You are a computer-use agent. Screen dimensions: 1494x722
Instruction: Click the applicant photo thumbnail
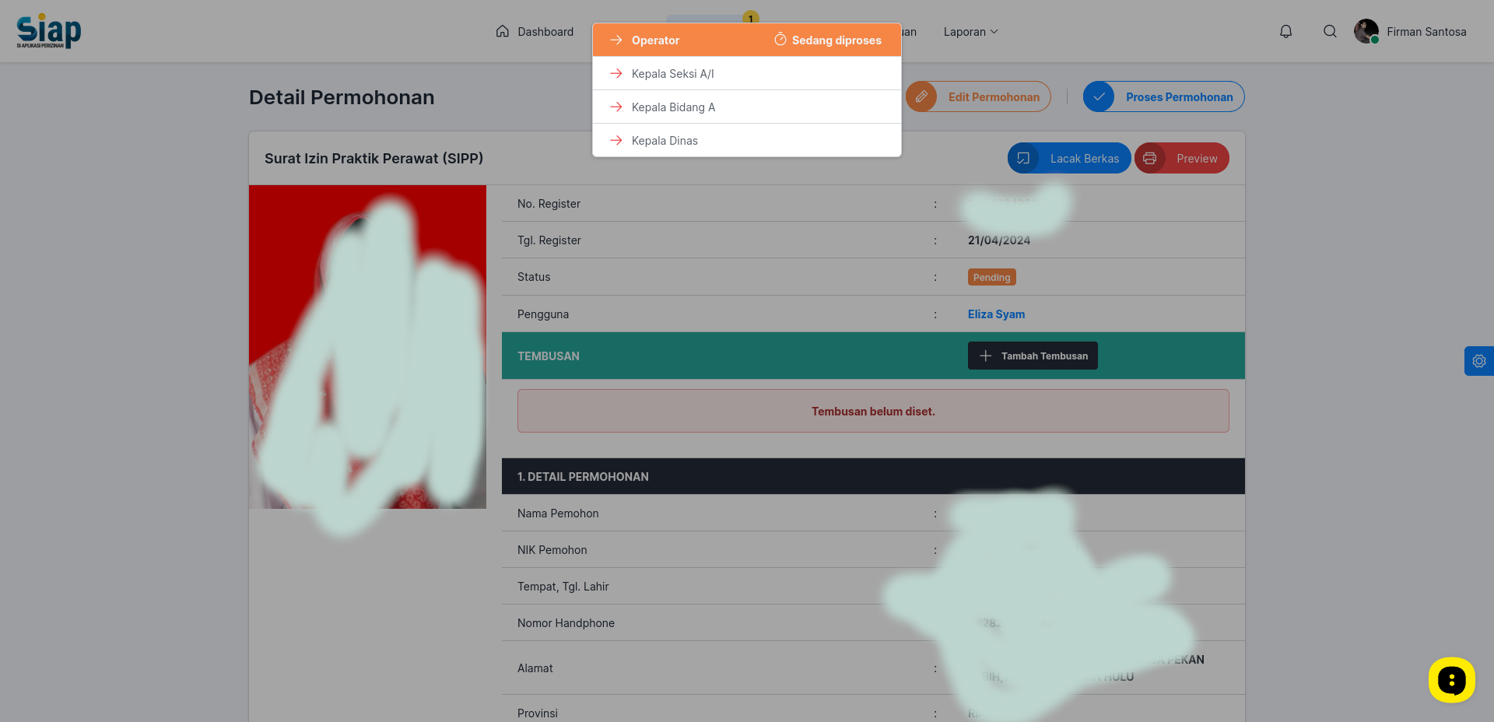367,347
